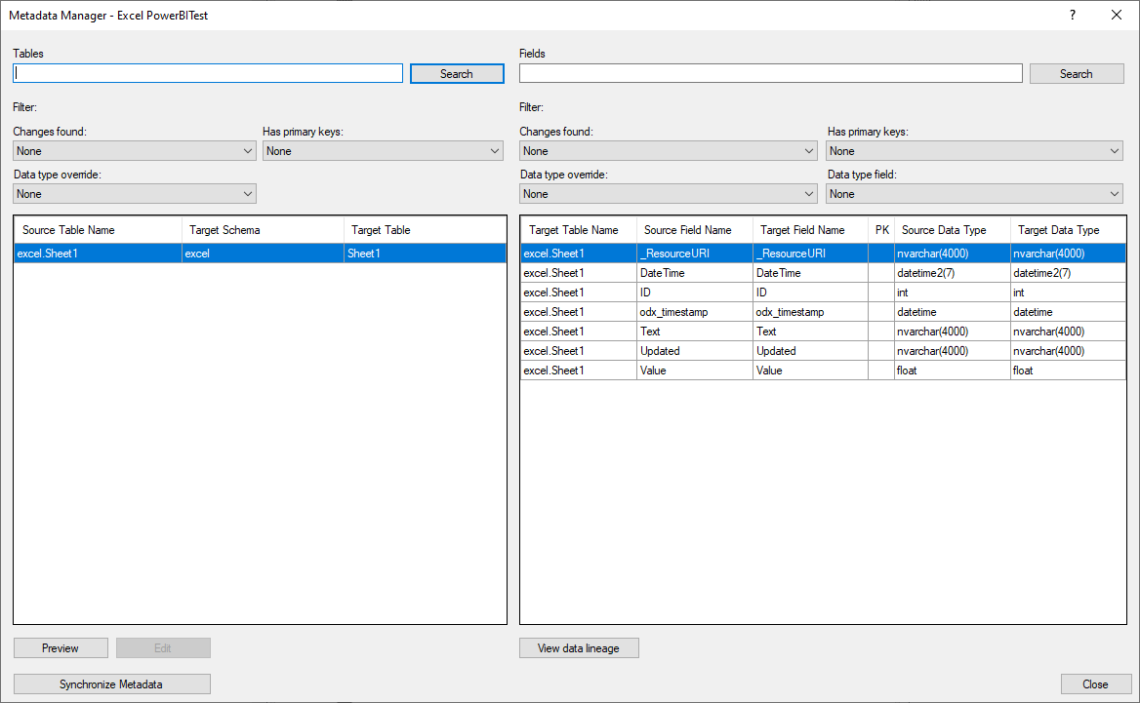Screen dimensions: 1140x703
Task: Click the Preview button
Action: point(61,647)
